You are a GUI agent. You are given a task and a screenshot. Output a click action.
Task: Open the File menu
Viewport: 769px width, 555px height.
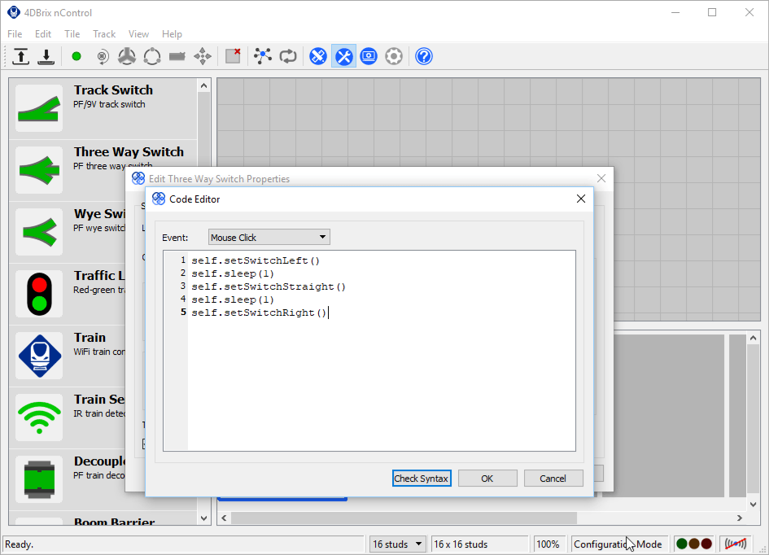[x=15, y=34]
